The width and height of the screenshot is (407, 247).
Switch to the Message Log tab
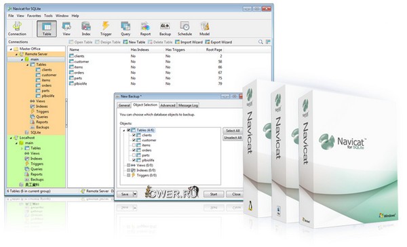pyautogui.click(x=188, y=105)
